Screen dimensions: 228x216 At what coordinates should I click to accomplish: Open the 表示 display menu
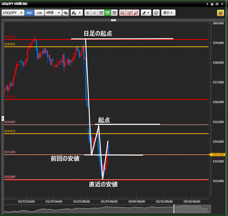coord(168,13)
